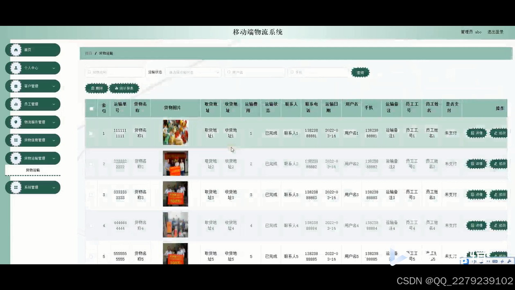Toggle the select-all checkbox in table header

coord(91,108)
